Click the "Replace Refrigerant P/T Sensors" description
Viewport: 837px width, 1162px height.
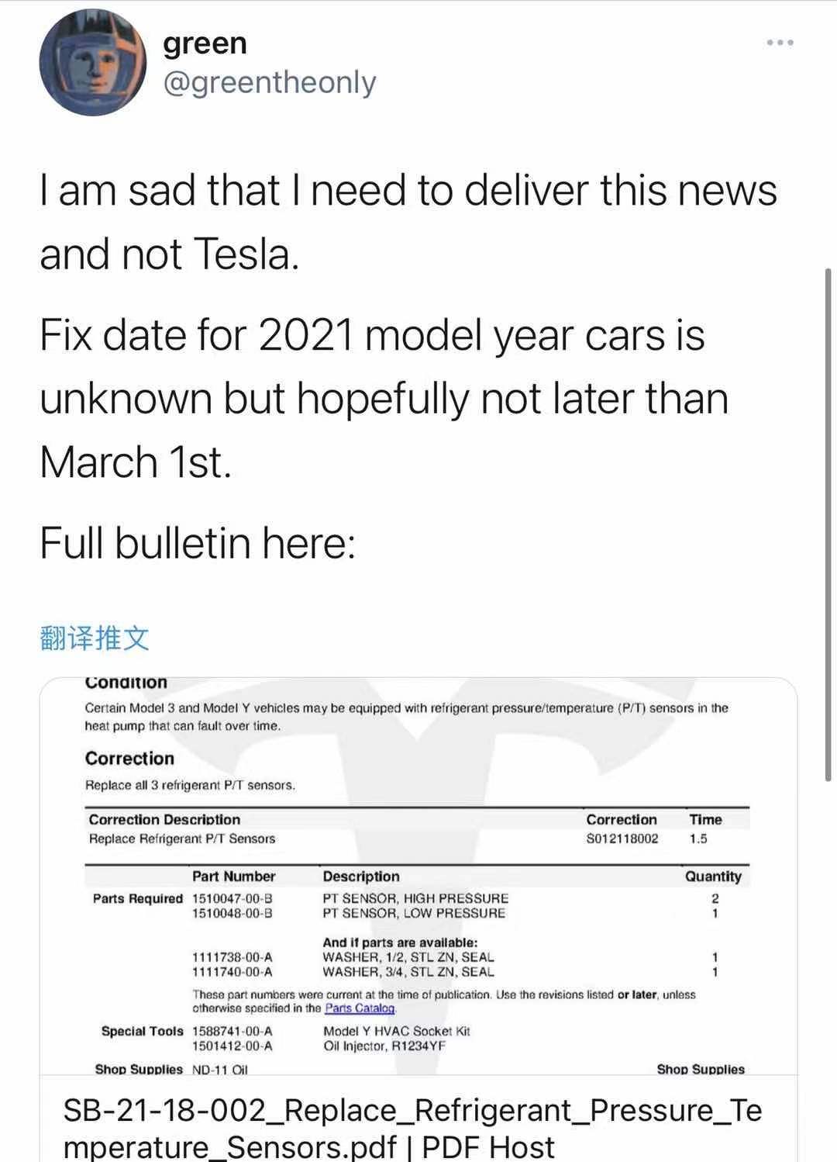point(182,839)
